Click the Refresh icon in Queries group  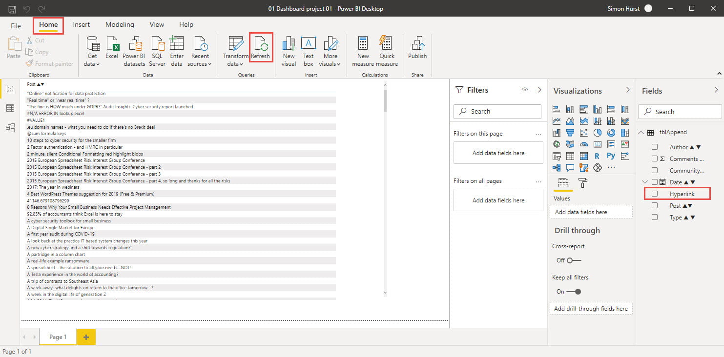click(x=260, y=48)
